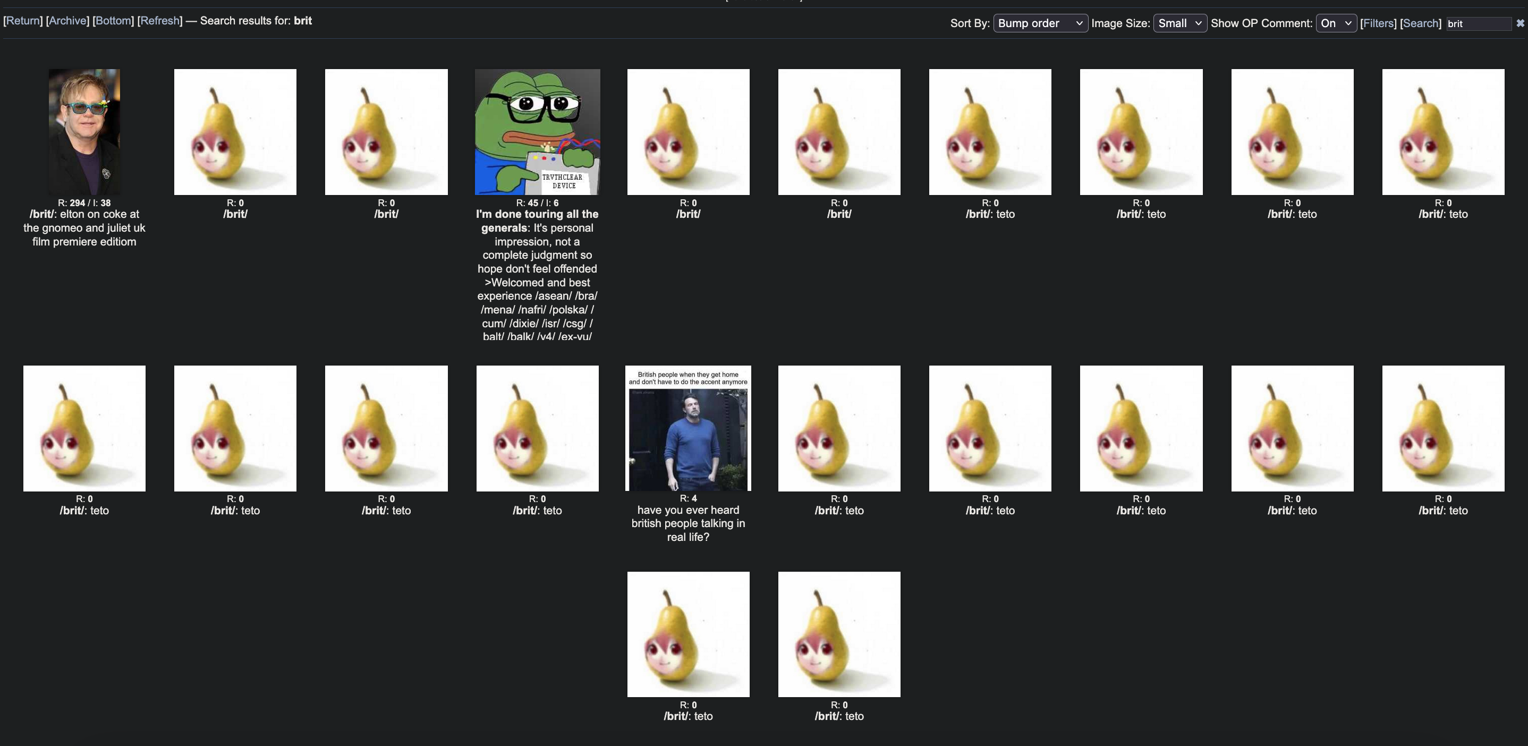Click the Search link
Viewport: 1528px width, 746px height.
pyautogui.click(x=1421, y=23)
